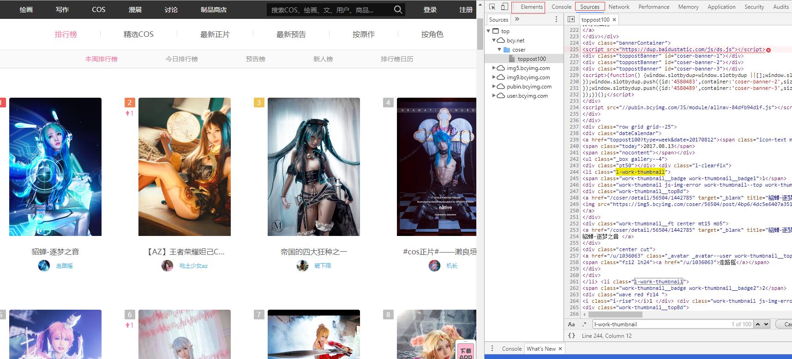Open the Performance tab
This screenshot has width=792, height=359.
click(654, 7)
